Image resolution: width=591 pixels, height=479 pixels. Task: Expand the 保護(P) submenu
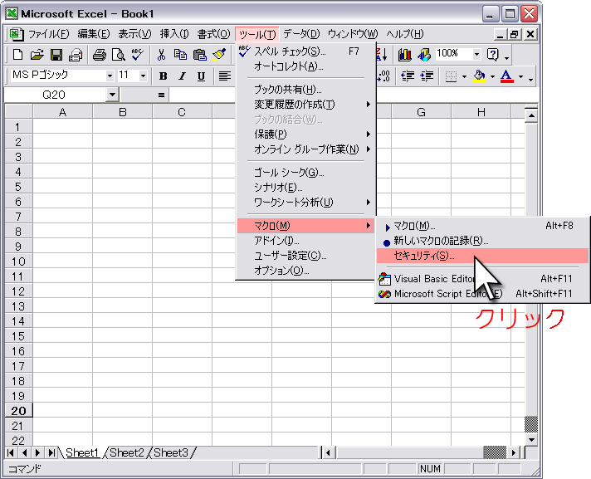305,134
